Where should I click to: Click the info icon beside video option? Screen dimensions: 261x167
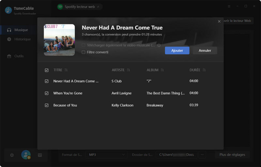pos(159,45)
